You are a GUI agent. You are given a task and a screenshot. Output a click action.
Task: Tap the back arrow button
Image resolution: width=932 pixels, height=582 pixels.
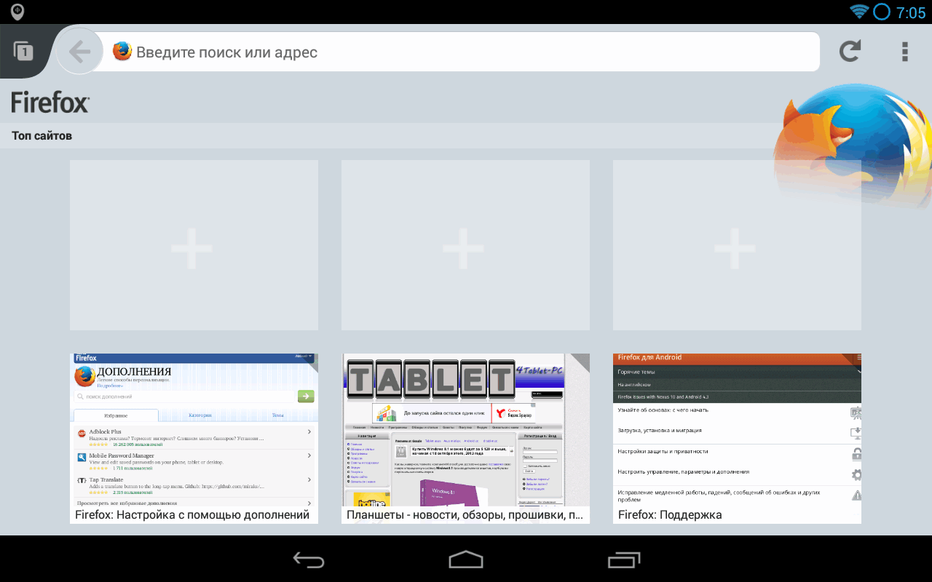click(x=79, y=52)
